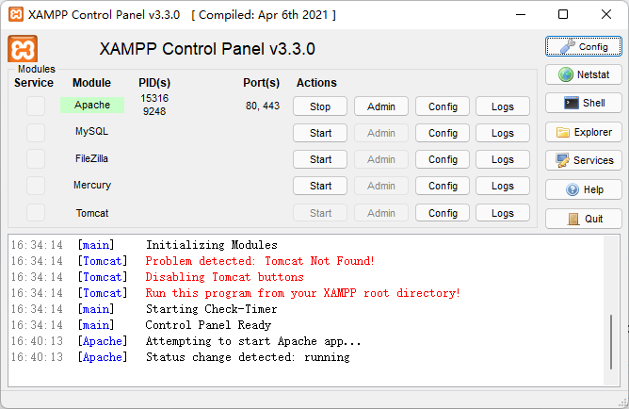Open the global Config wrench button

pyautogui.click(x=583, y=46)
